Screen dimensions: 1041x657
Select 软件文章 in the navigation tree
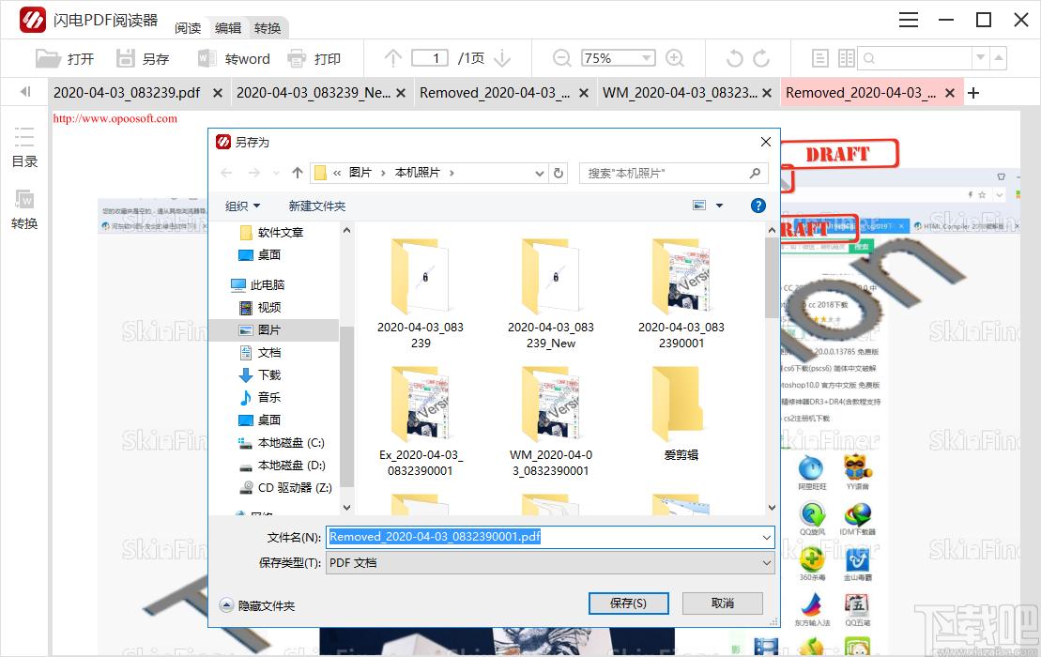click(x=272, y=232)
